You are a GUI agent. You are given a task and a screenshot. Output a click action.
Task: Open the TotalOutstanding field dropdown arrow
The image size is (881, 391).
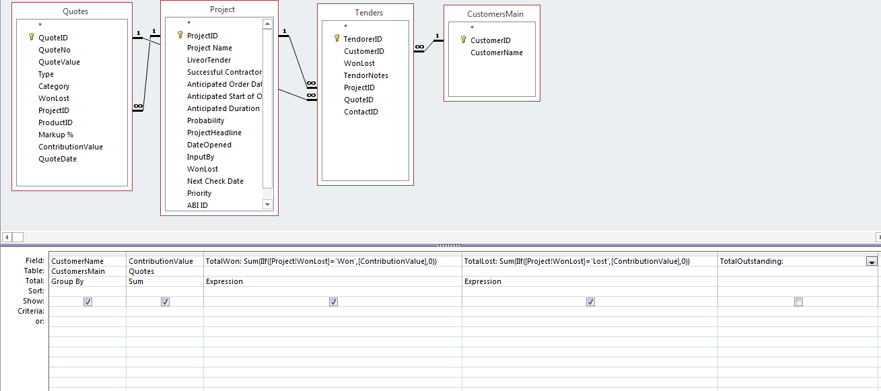(872, 261)
